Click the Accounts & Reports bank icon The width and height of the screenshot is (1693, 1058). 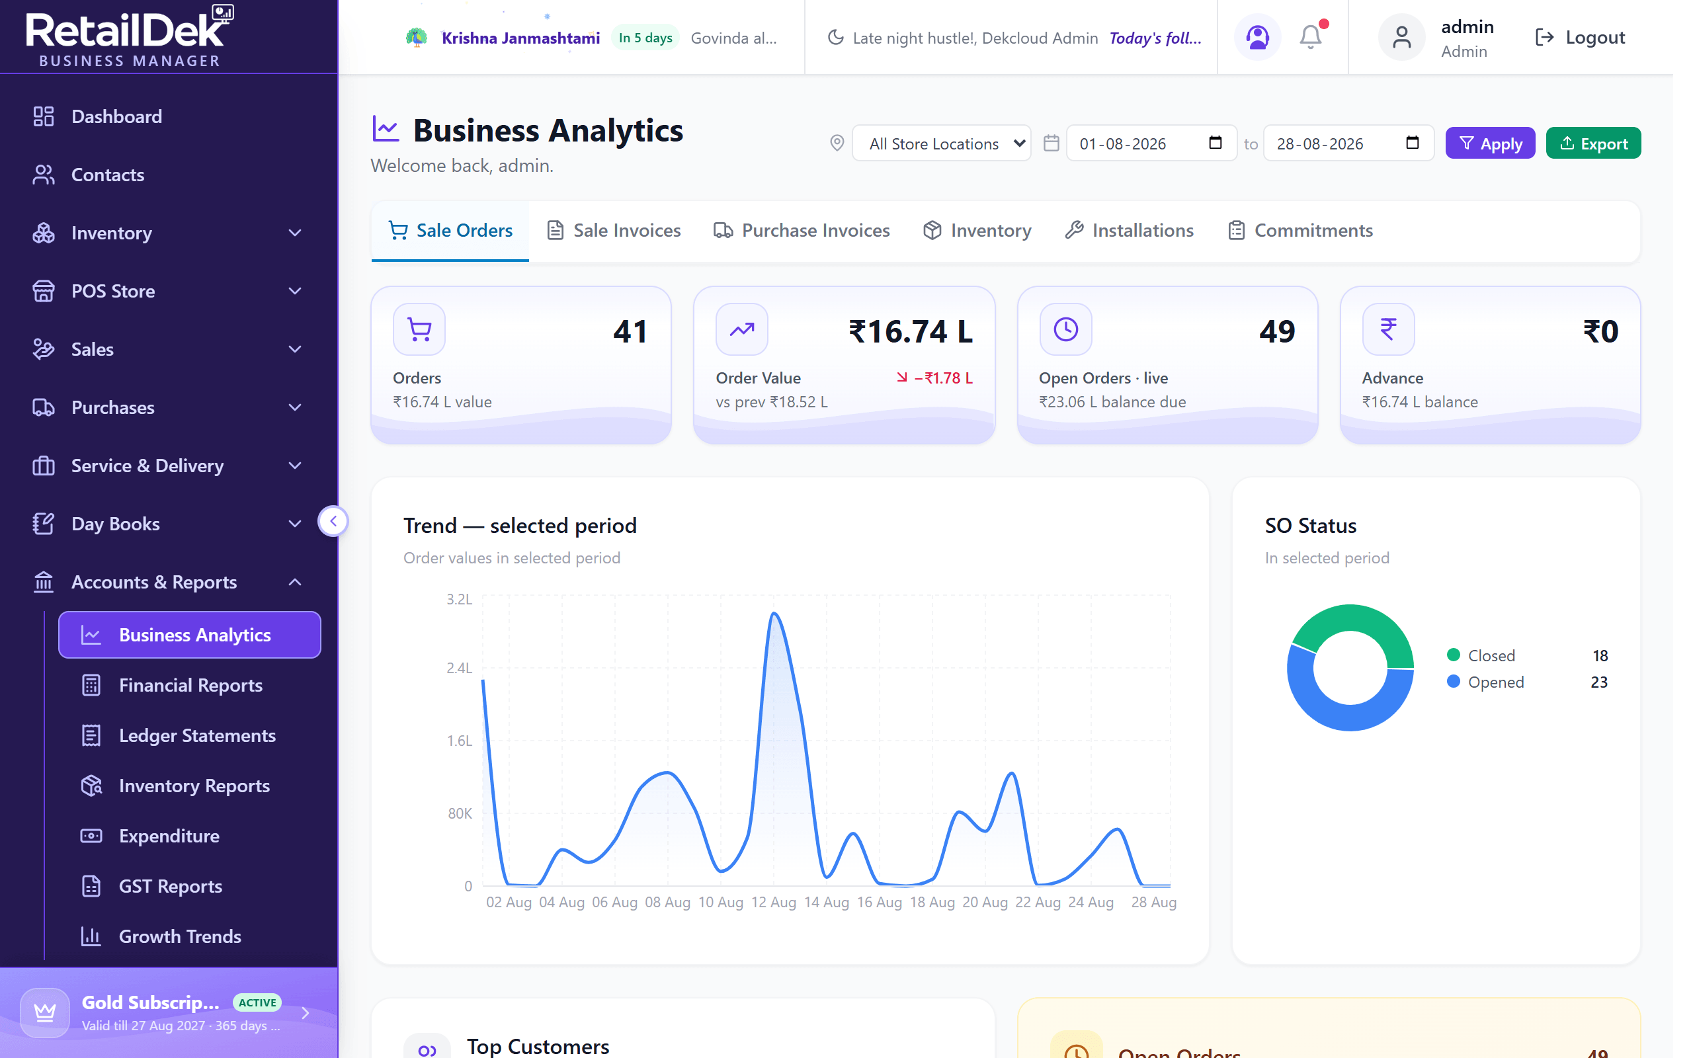click(44, 581)
